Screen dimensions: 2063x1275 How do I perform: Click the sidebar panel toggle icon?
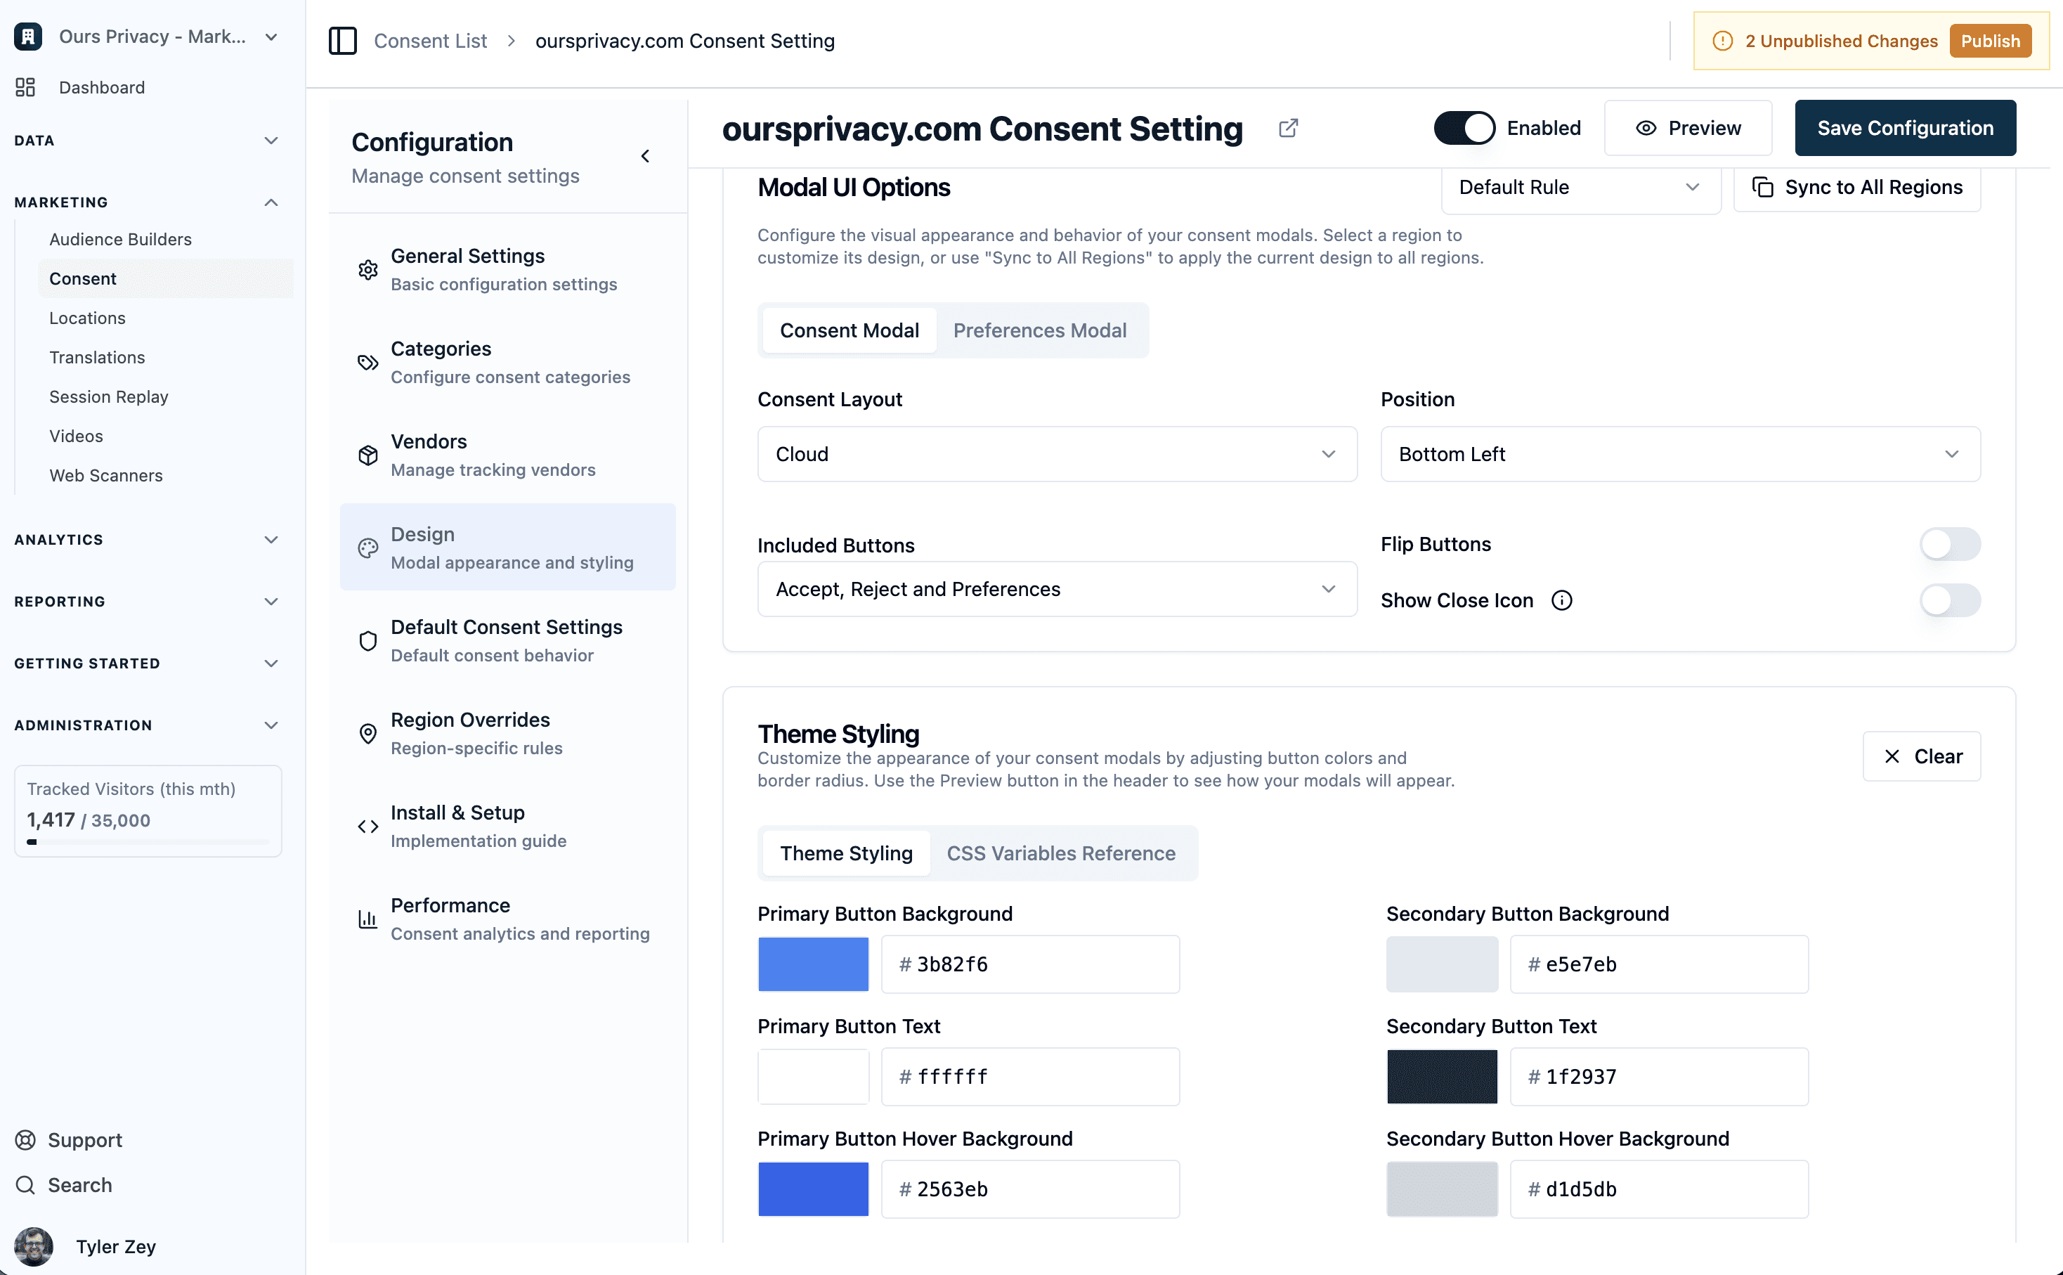342,41
